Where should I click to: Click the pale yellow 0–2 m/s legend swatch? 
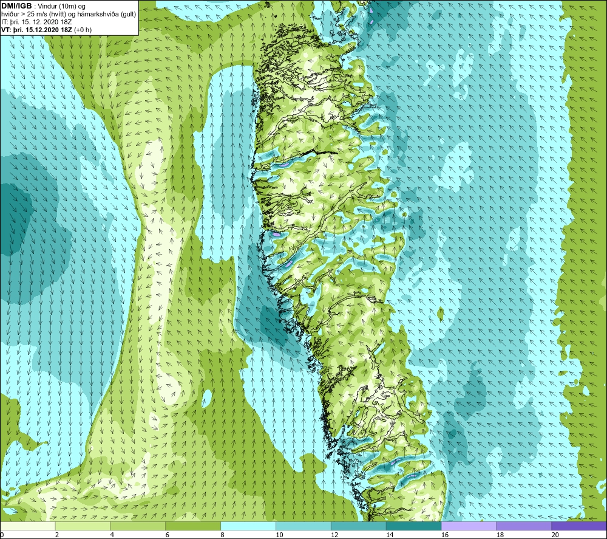28,526
